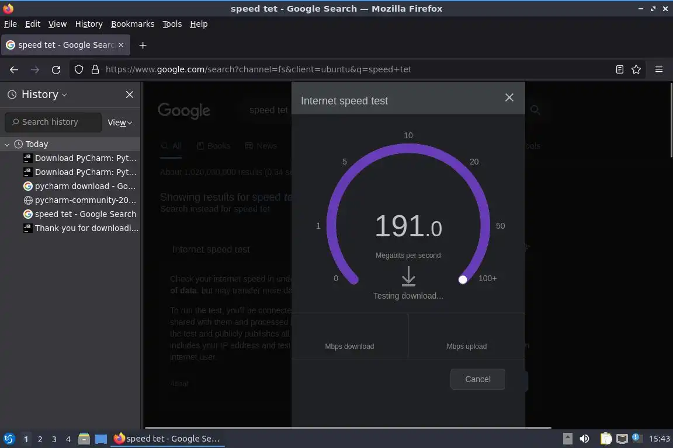Select the speed tet Google Search tab
Screen dimensions: 673x448
tap(65, 45)
